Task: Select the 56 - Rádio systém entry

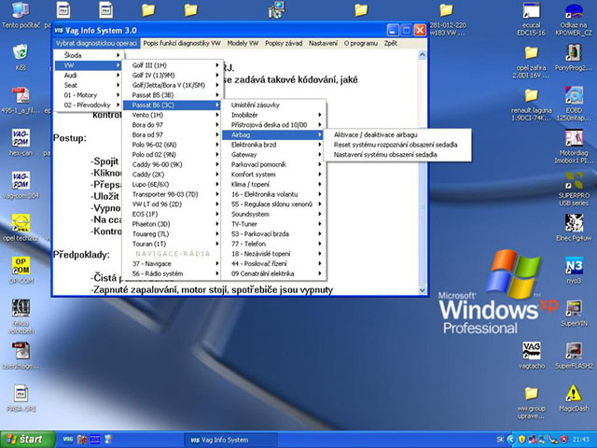Action: click(x=173, y=273)
